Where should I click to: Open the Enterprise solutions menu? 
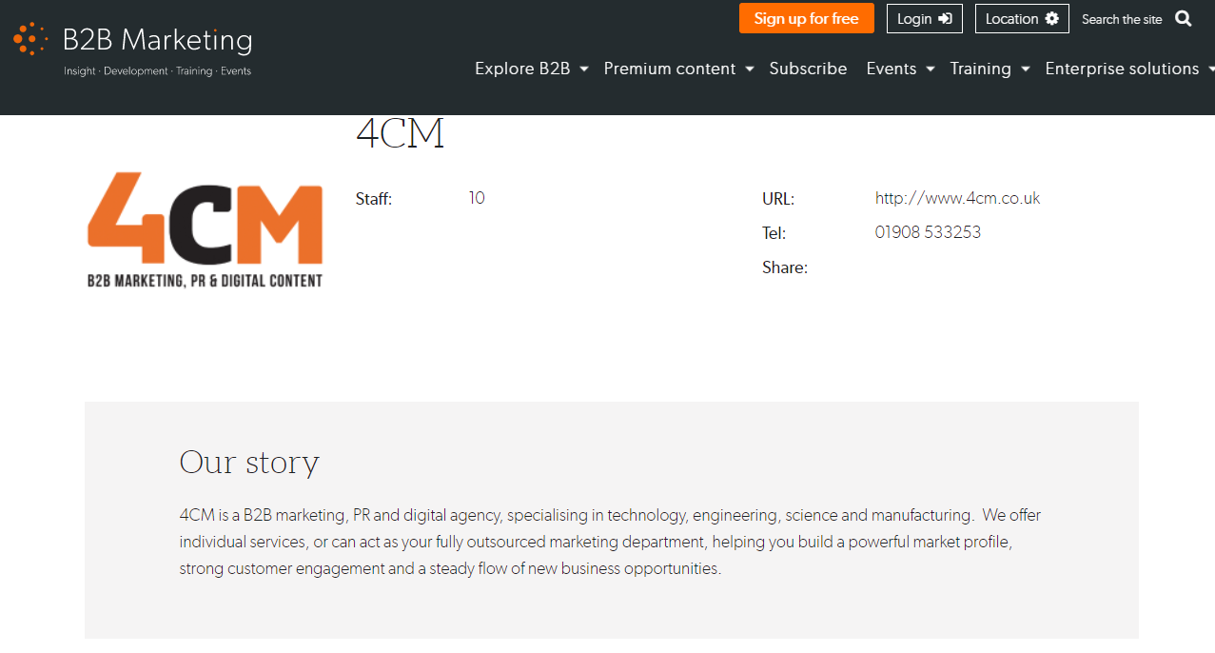point(1122,69)
